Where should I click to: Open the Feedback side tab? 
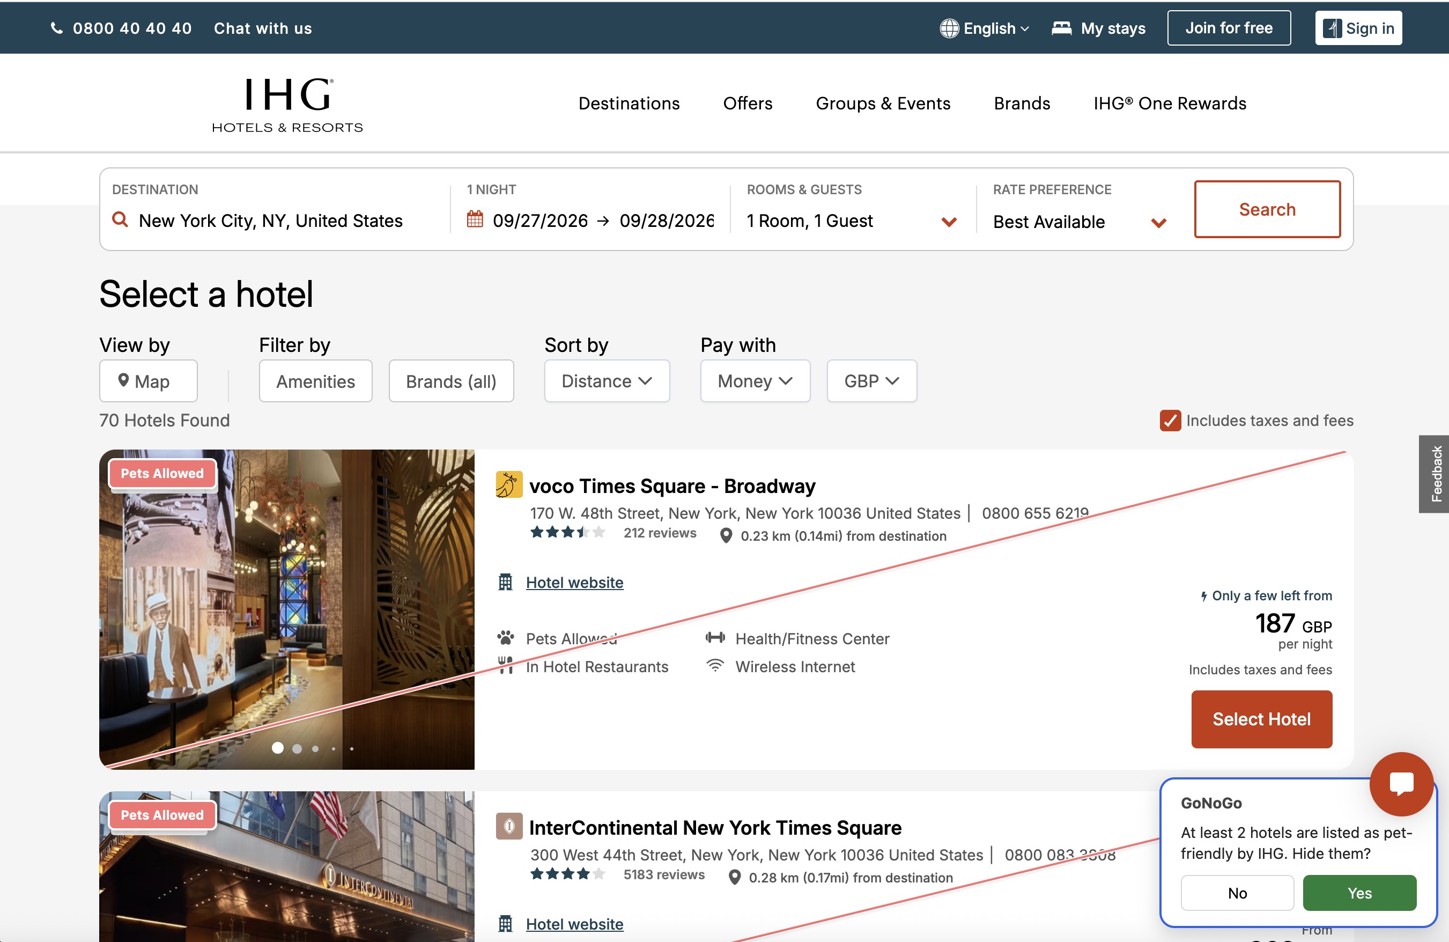[x=1435, y=474]
